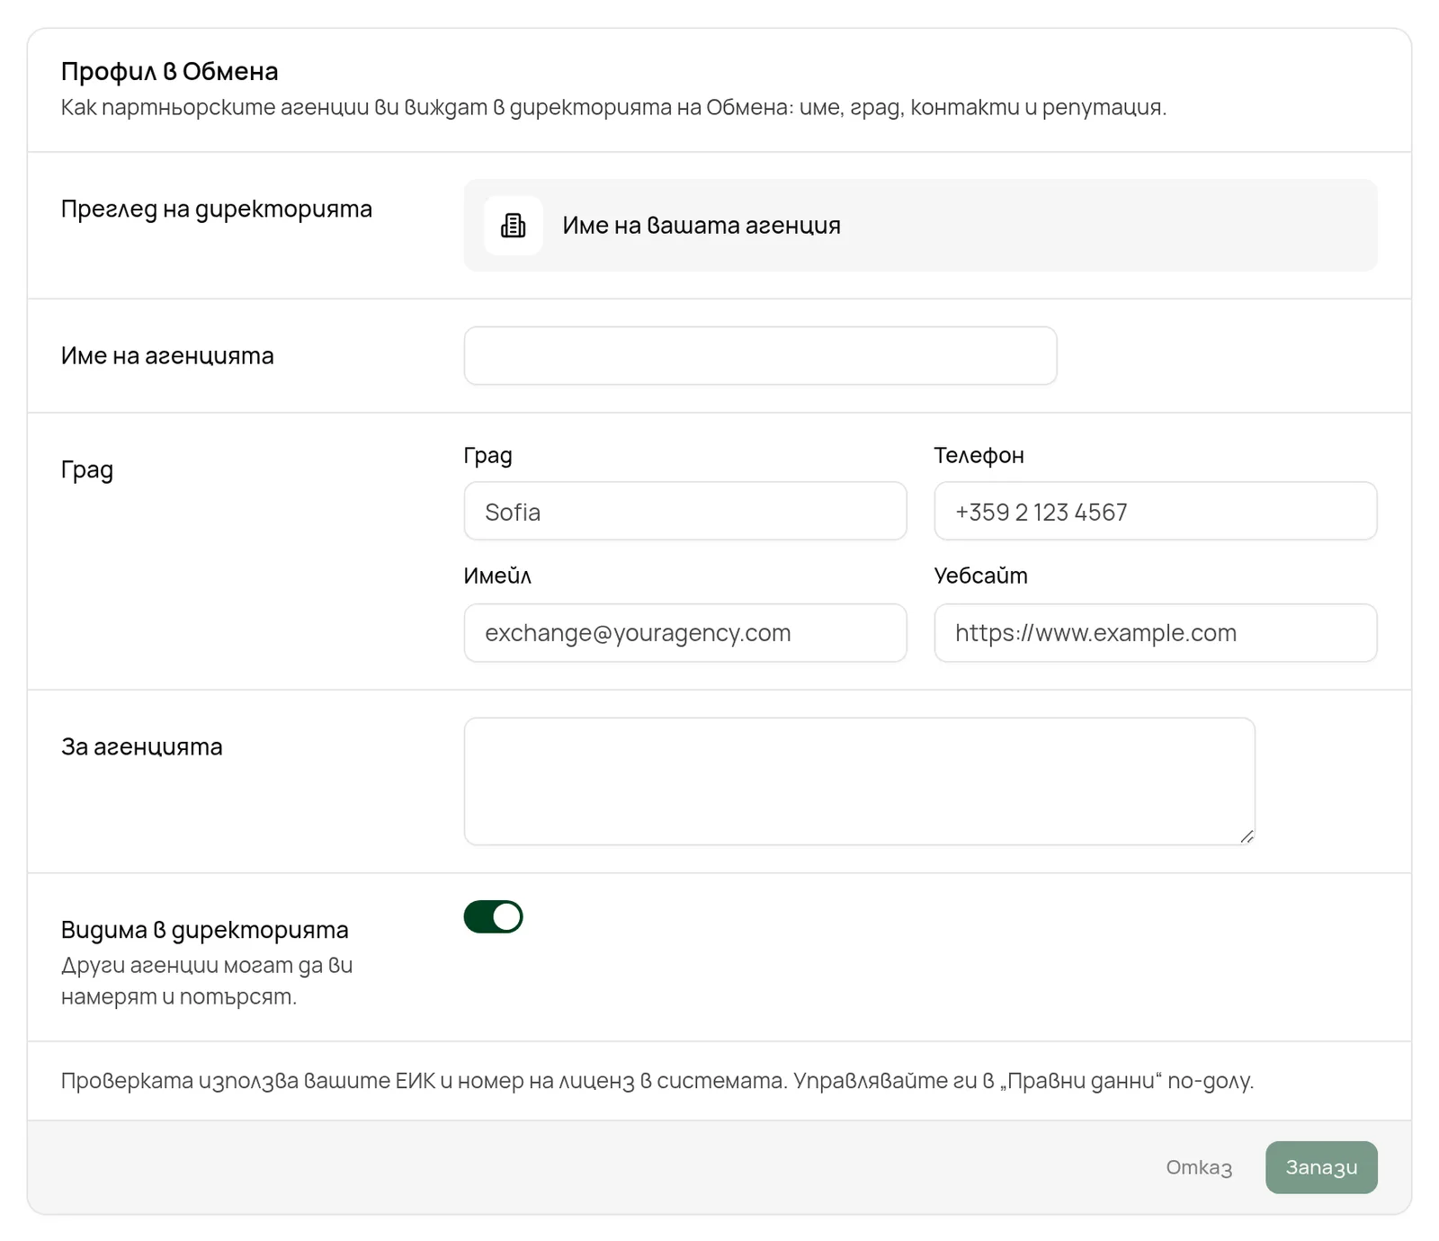
Task: Click the 'Имейл' email input field
Action: (x=685, y=633)
